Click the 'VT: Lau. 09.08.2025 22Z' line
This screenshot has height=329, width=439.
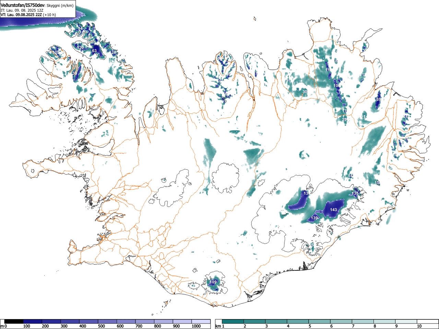coord(21,15)
